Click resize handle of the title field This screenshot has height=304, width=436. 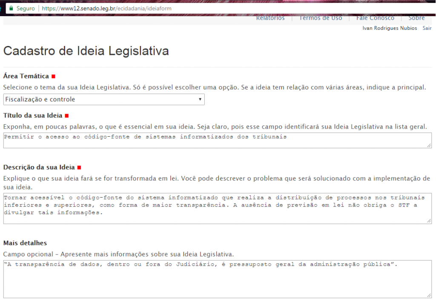(x=429, y=145)
